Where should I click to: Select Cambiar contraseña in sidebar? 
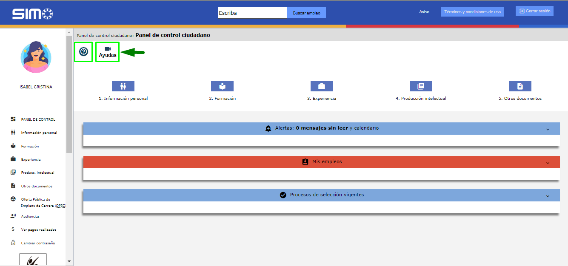pyautogui.click(x=37, y=243)
